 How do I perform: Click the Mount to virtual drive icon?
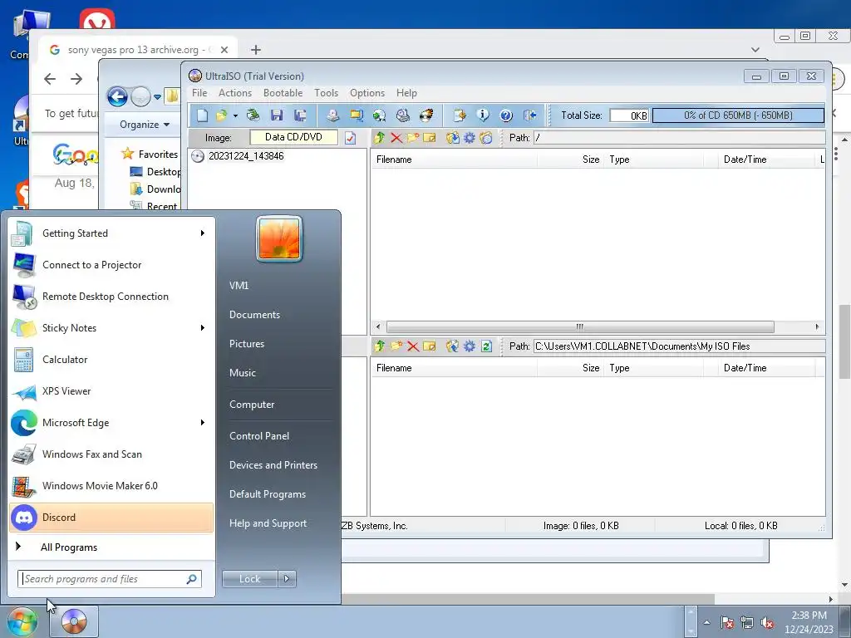[x=403, y=115]
